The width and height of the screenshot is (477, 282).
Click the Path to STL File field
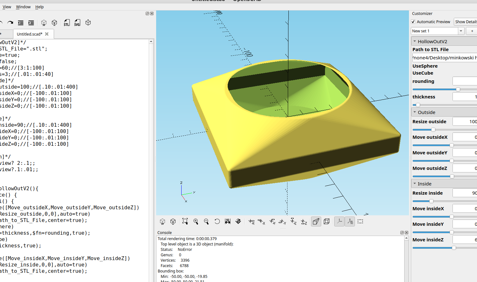point(445,58)
